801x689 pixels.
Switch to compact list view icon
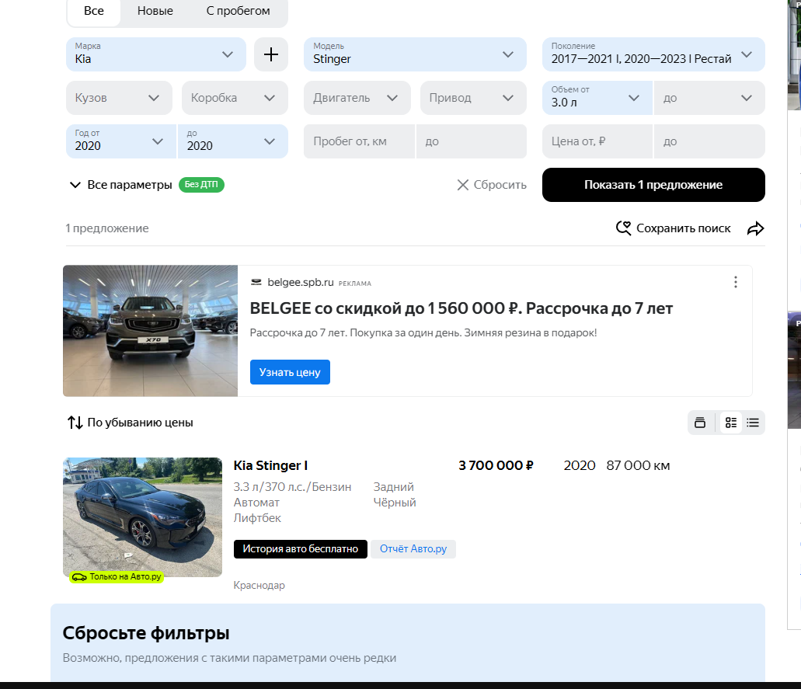[x=753, y=423]
